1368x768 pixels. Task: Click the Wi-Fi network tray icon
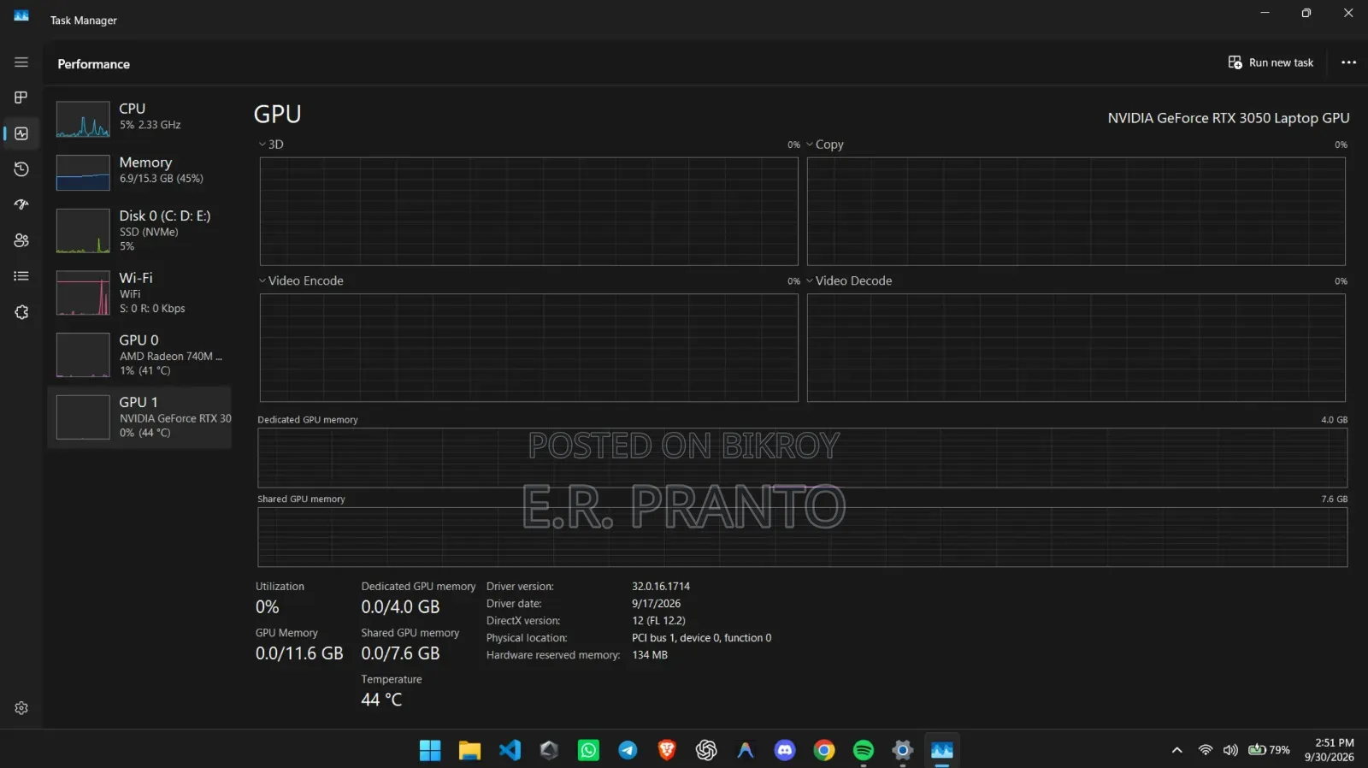point(1206,750)
